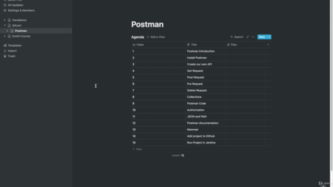This screenshot has width=333, height=187.
Task: Click the search magnifier icon
Action: point(232,37)
